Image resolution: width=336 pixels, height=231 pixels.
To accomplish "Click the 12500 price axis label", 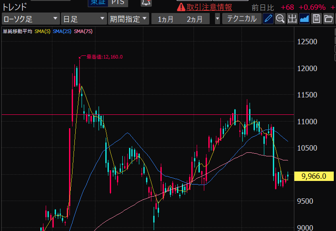I will point(307,42).
